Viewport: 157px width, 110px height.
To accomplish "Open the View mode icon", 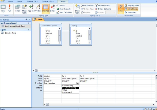I will 3,8.
